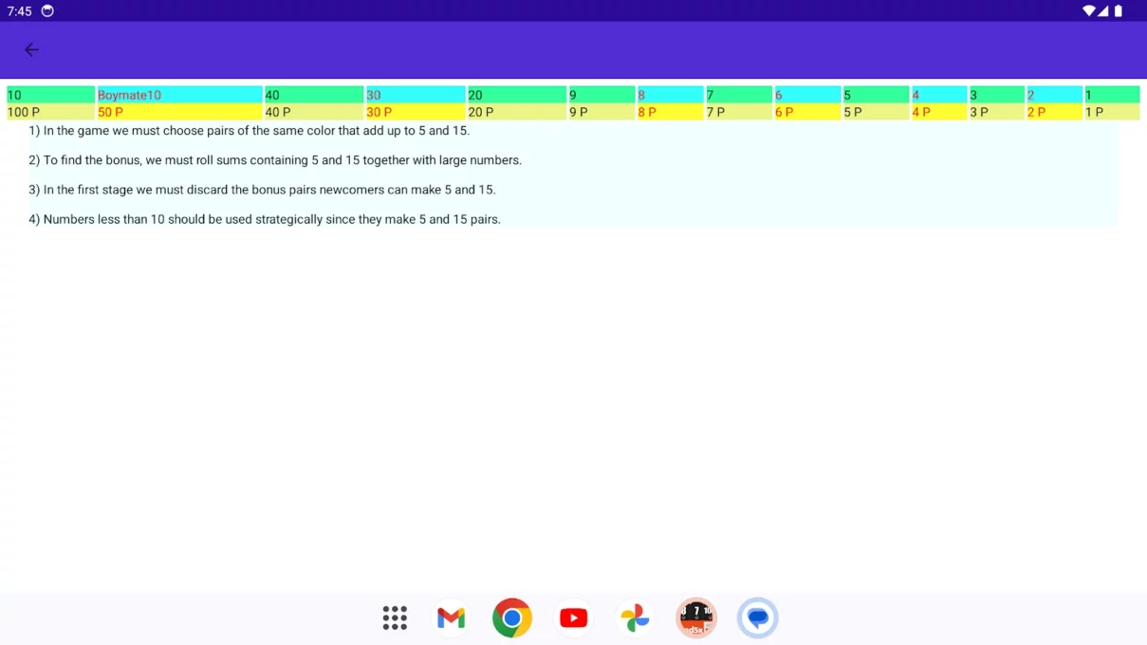
Task: Select the green "7" cell above "7 P"
Action: click(x=739, y=95)
